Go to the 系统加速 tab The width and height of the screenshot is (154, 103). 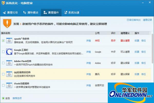coord(72,13)
